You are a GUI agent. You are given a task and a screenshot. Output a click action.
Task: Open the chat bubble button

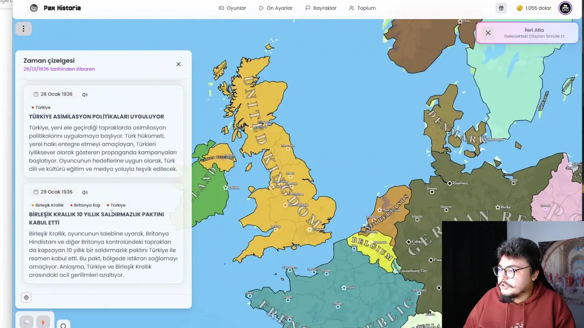26,322
